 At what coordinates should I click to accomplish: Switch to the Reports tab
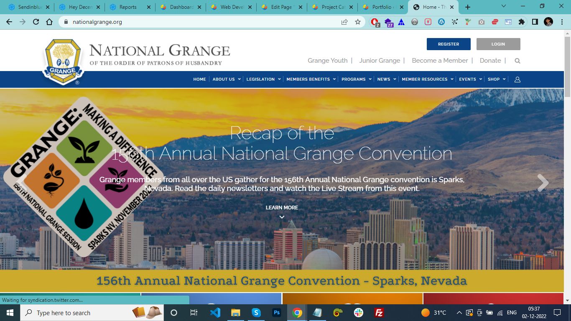point(130,7)
